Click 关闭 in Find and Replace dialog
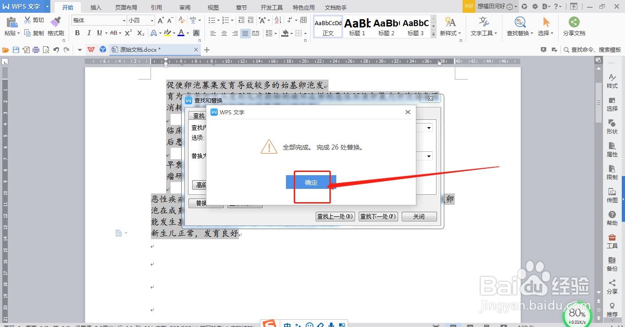Viewport: 625px width, 327px height. pos(419,216)
